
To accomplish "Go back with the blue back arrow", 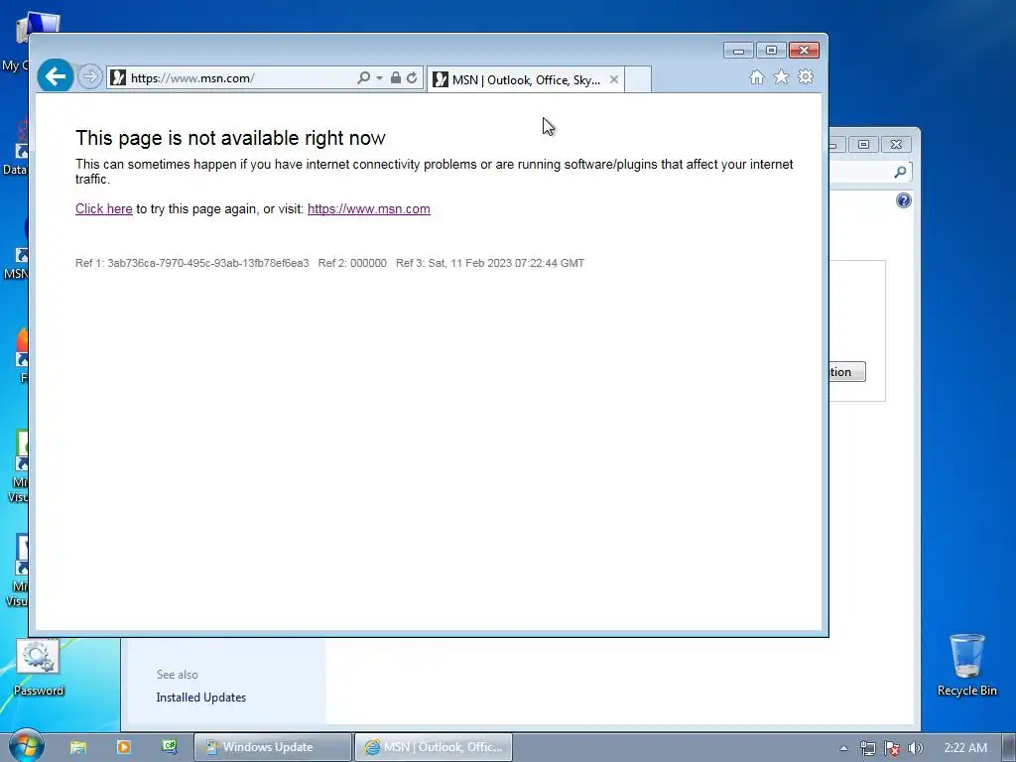I will (56, 76).
